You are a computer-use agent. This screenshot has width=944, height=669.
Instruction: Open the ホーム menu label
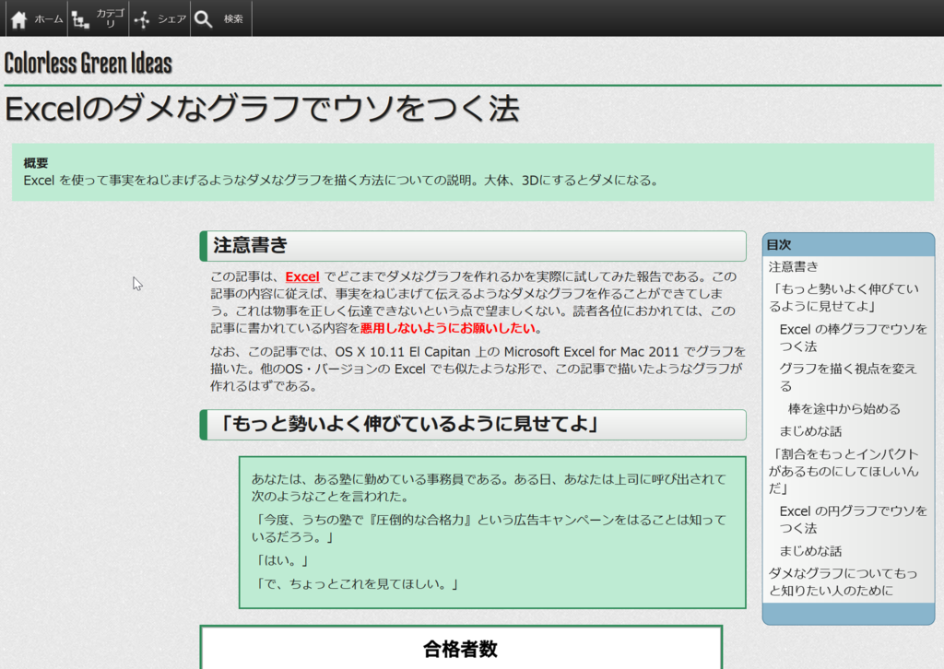49,19
